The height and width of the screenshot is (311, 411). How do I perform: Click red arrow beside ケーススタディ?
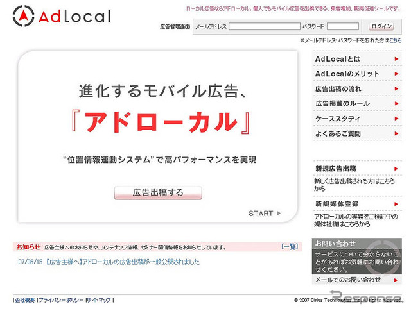click(x=396, y=119)
